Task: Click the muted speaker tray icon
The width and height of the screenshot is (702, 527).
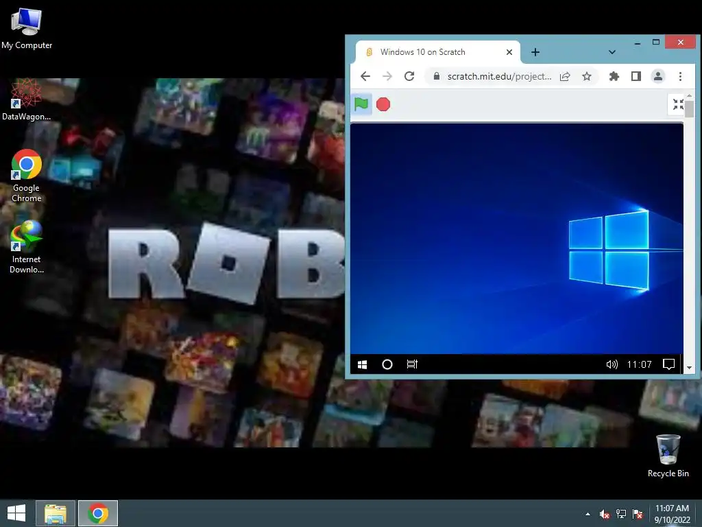Action: point(605,514)
